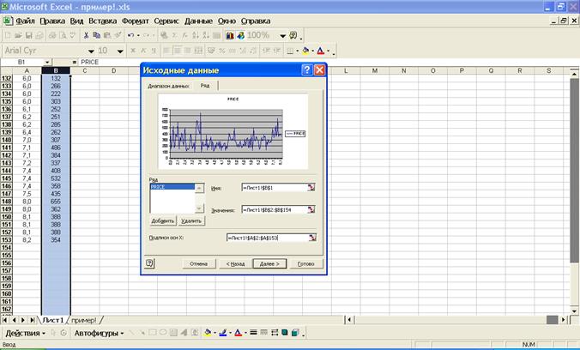Screen dimensions: 580x350
Task: Switch to the Диапазон данных tab
Action: [x=168, y=86]
